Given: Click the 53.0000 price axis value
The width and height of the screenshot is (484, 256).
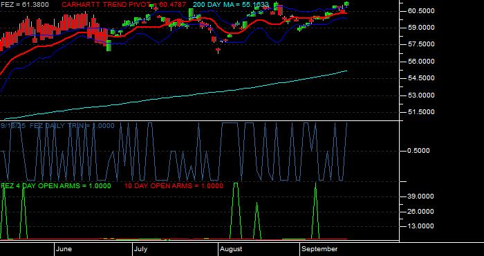Looking at the screenshot, I should click(421, 95).
